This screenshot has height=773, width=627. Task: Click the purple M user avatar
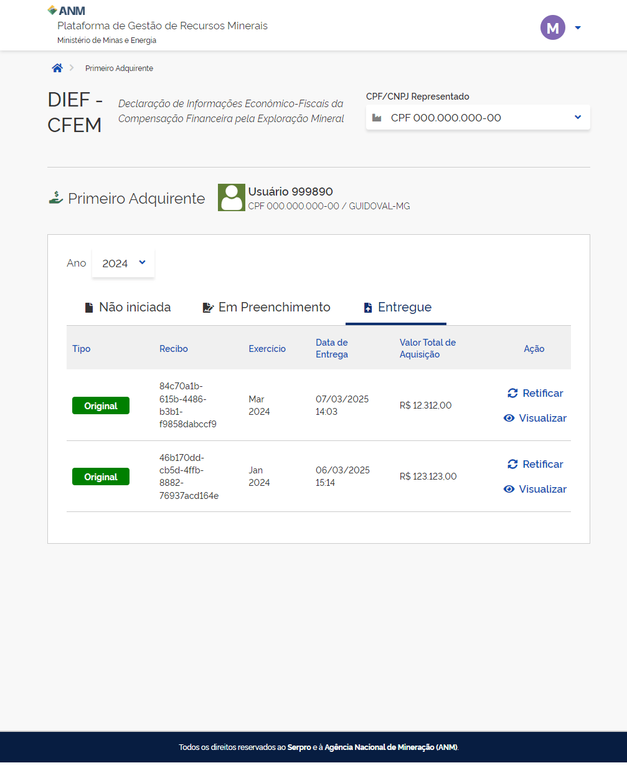coord(552,27)
